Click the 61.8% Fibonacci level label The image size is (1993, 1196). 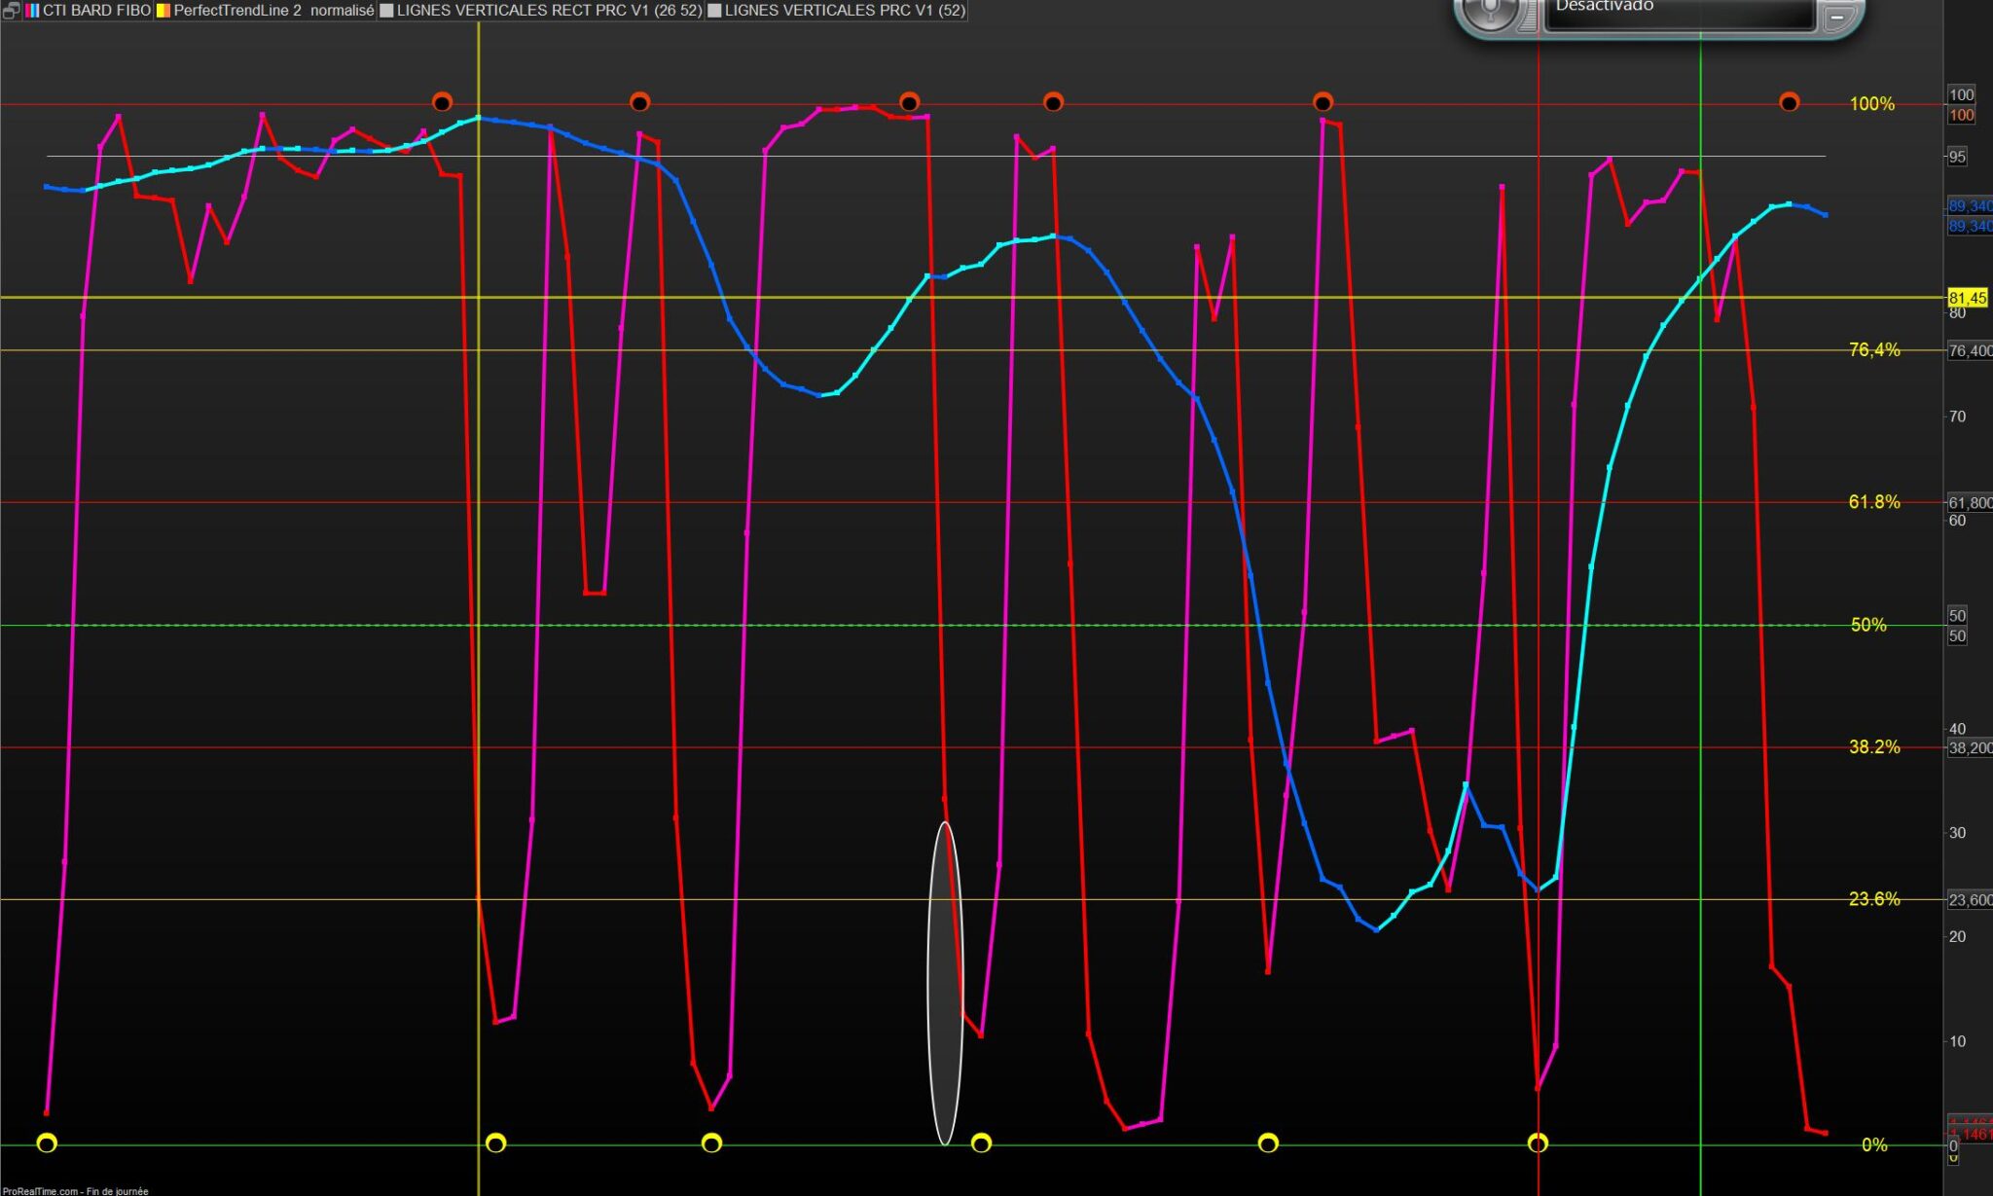pos(1873,502)
